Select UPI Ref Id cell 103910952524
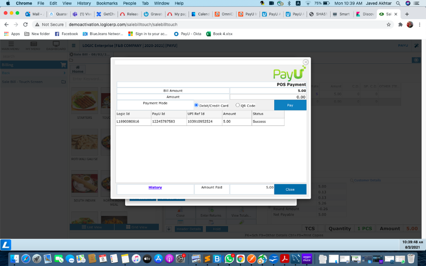The image size is (426, 266). [x=204, y=121]
